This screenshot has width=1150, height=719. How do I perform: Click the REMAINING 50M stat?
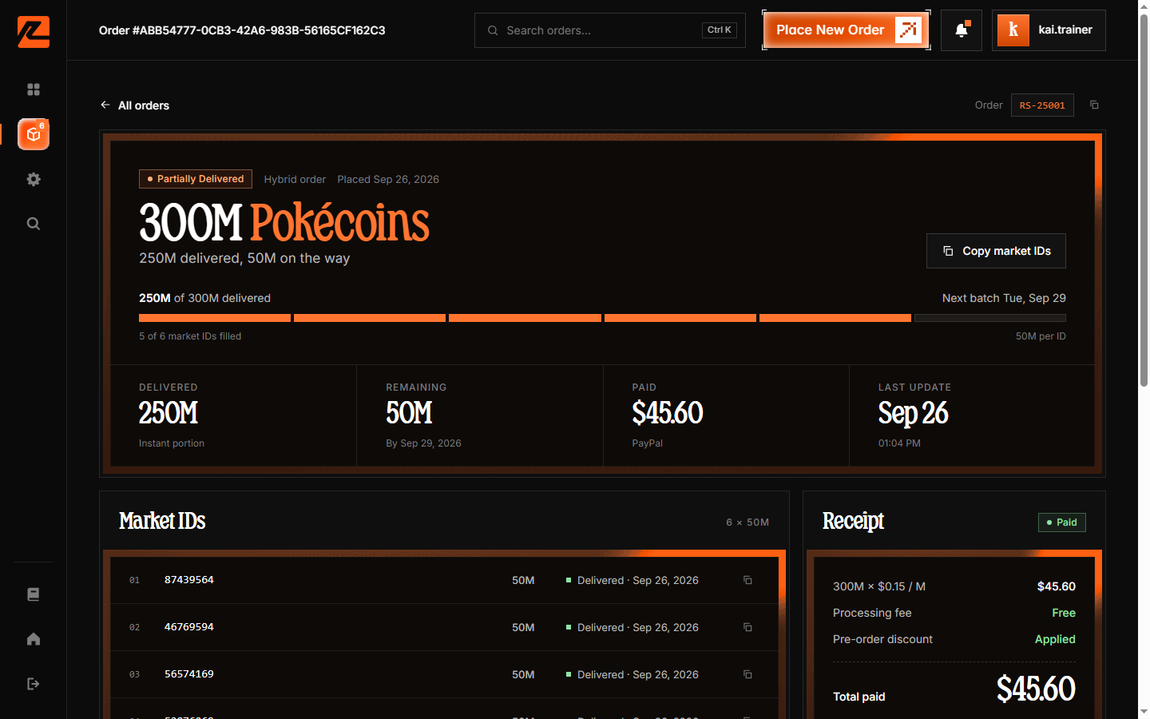click(x=480, y=415)
